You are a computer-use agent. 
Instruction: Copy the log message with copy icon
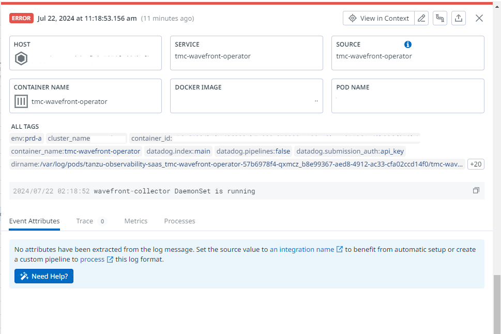coord(476,191)
